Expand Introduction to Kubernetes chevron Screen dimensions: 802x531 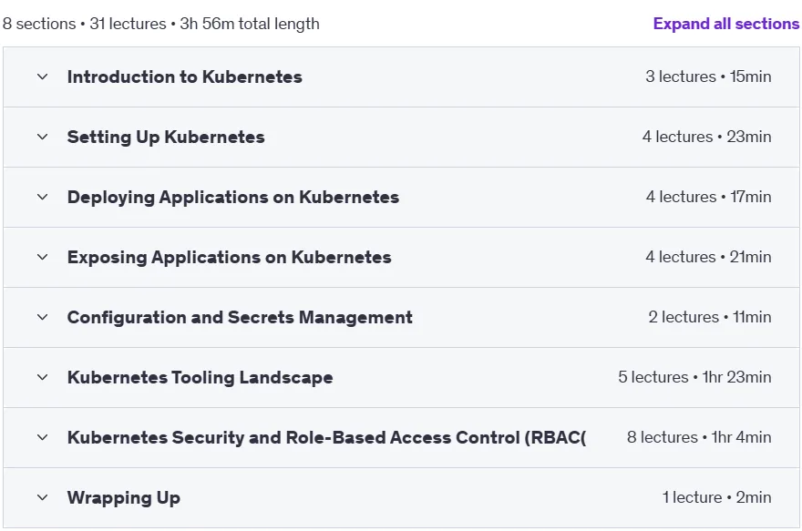[x=43, y=77]
